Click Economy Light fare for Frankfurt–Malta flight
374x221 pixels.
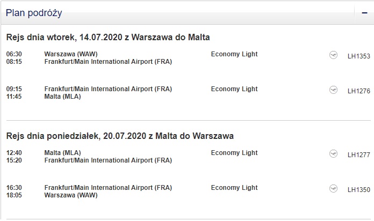(x=234, y=89)
